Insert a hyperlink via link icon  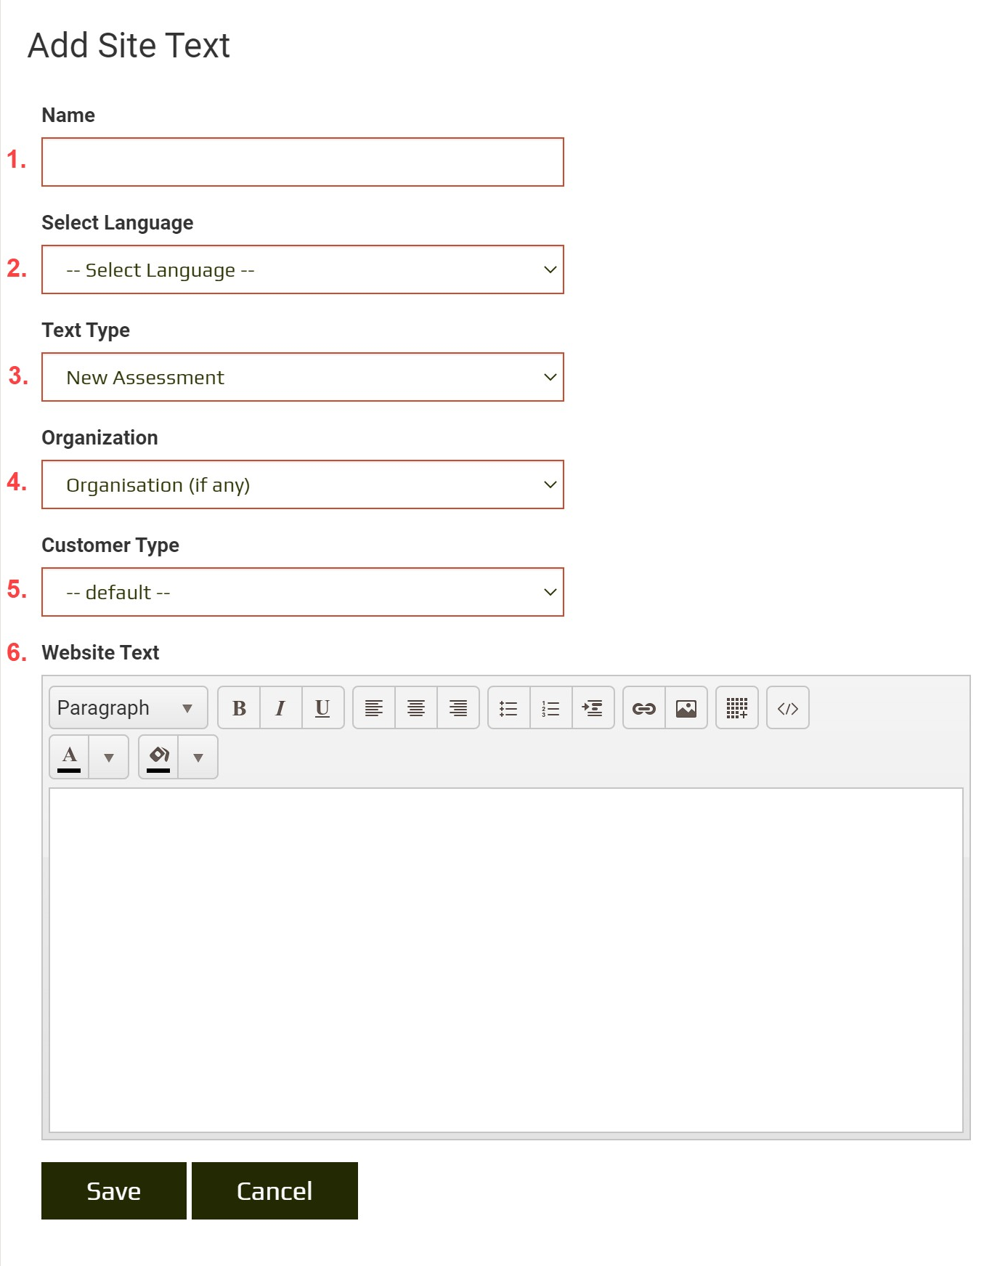click(x=644, y=708)
